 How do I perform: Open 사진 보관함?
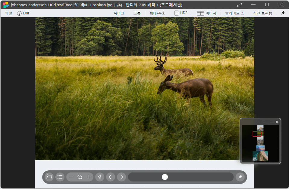(262, 13)
